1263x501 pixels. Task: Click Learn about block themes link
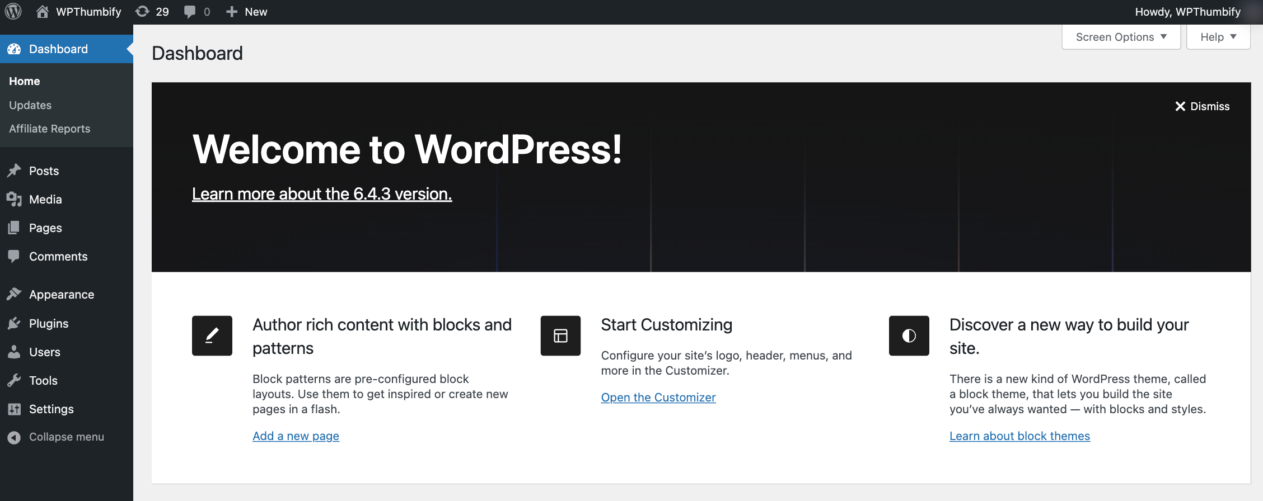coord(1019,436)
